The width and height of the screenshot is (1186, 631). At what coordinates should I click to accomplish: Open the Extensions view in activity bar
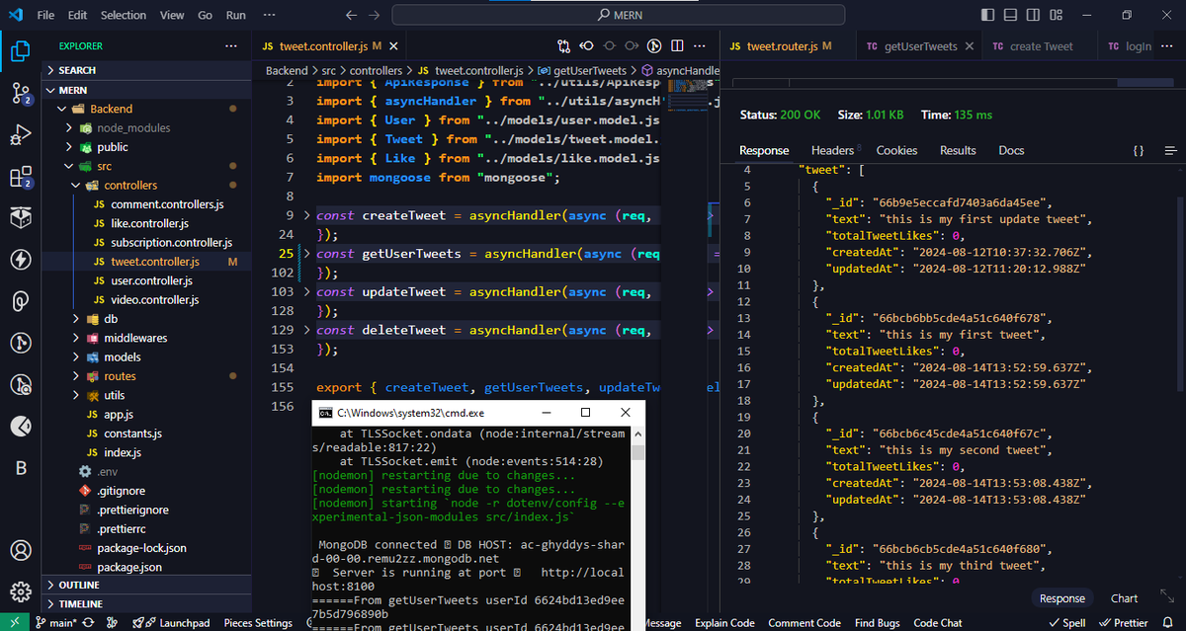pos(20,178)
